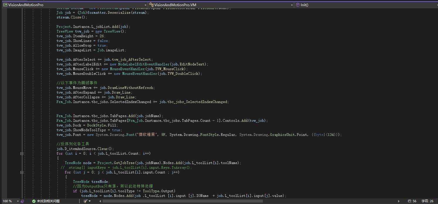Click "ToolType.Output" in the if condition
The image size is (438, 204).
pos(159,191)
